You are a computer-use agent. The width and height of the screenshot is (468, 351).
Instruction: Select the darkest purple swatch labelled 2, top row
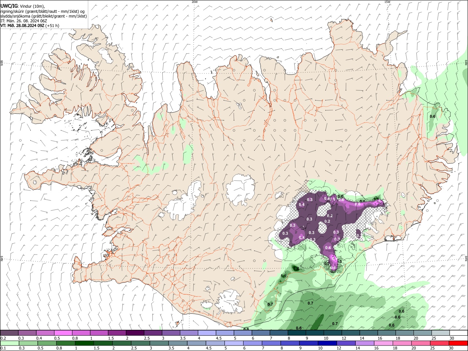click(135, 333)
